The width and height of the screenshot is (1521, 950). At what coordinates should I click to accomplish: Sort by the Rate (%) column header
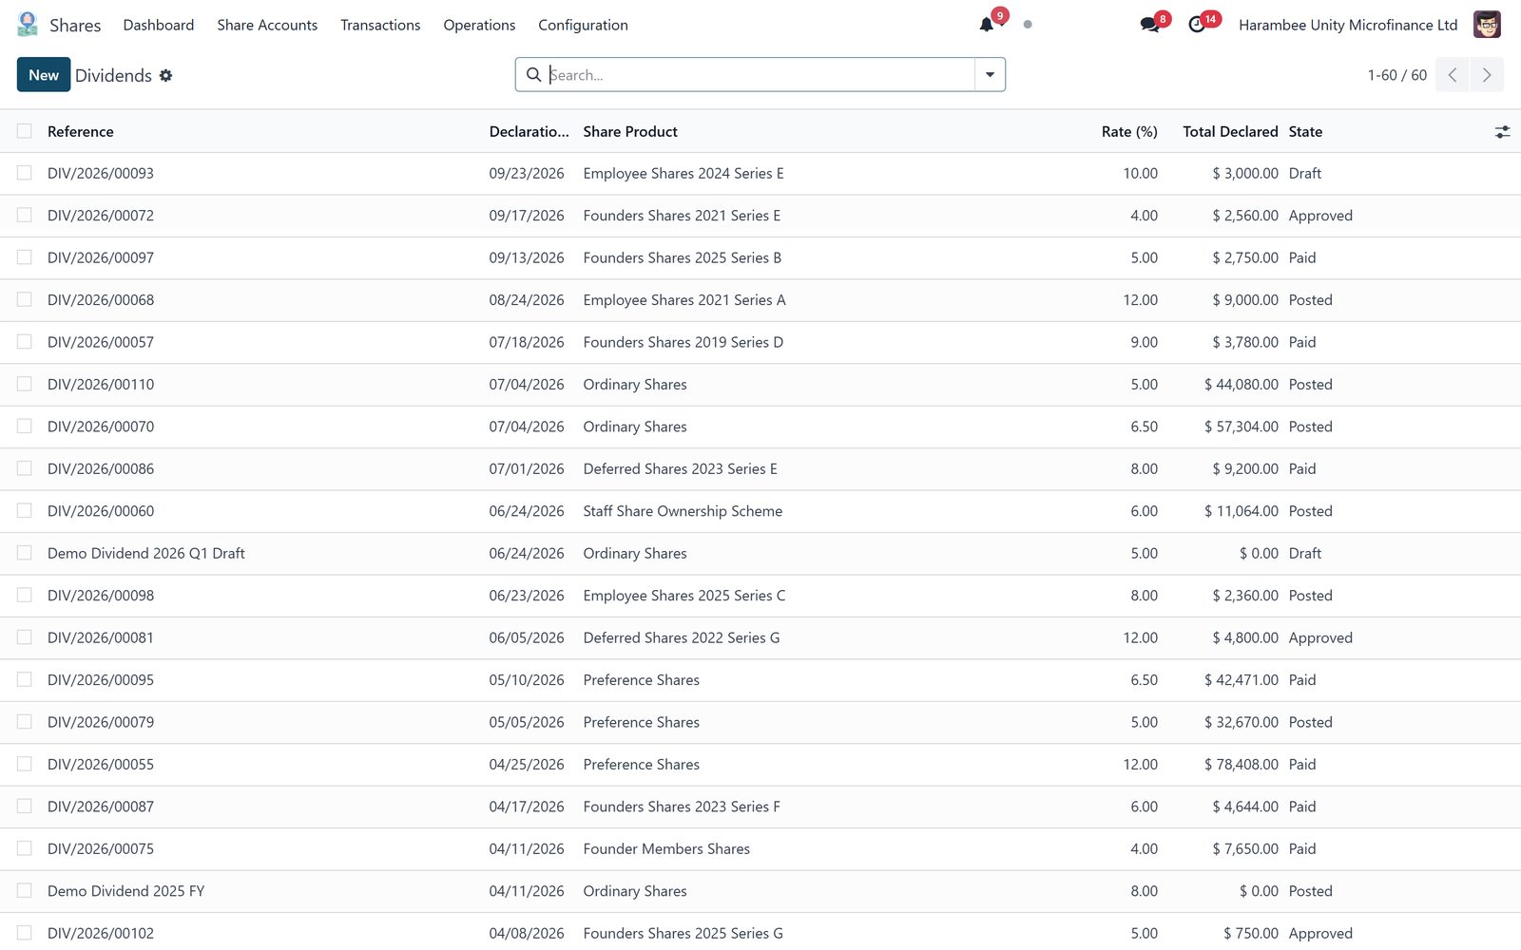(x=1129, y=132)
